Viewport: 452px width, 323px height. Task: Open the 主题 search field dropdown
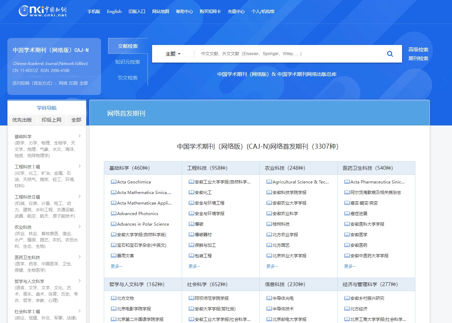(x=173, y=54)
